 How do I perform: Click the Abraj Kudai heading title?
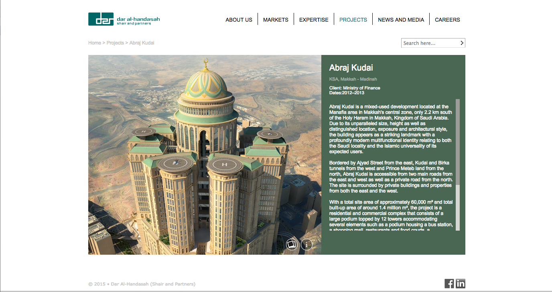[351, 68]
